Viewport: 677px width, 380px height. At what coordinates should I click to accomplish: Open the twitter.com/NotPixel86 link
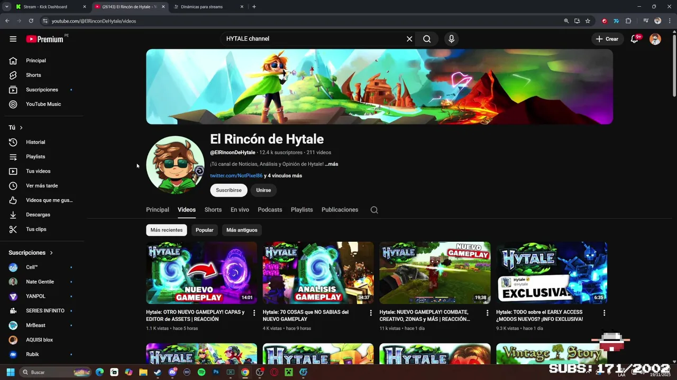click(x=236, y=176)
